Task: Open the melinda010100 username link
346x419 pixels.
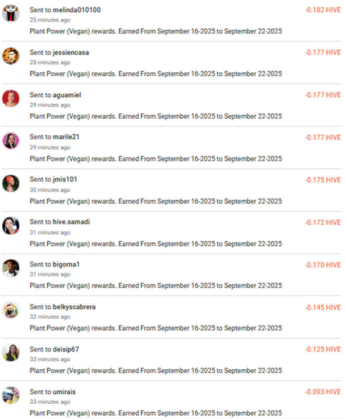Action: [77, 10]
